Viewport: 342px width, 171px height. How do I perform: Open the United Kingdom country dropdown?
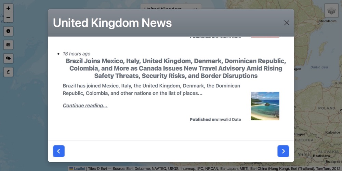click(171, 7)
